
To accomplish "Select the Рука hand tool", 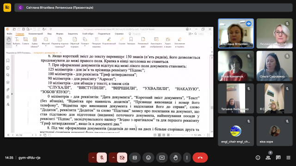I will tap(9, 41).
